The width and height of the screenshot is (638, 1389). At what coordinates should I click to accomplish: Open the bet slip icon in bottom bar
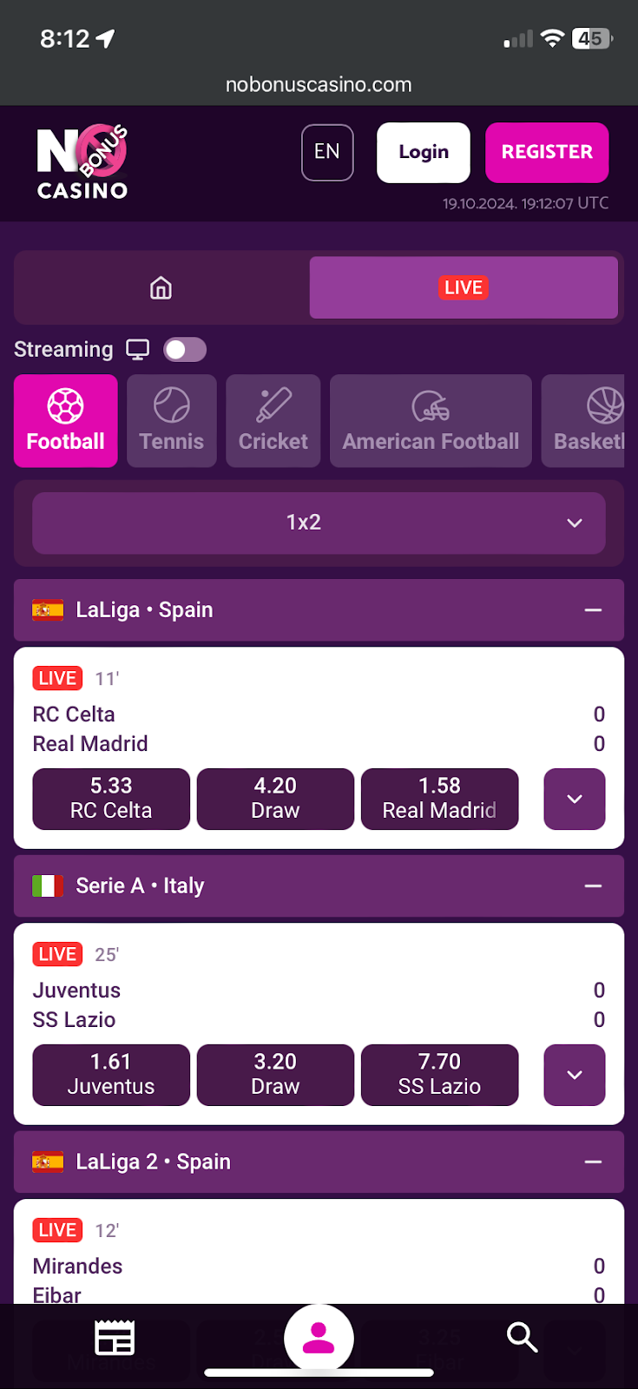pos(115,1338)
